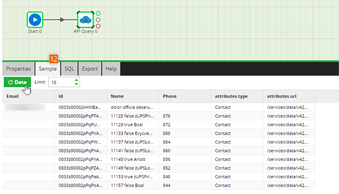339x194 pixels.
Task: Click the attributes.url column header
Action: coord(289,96)
